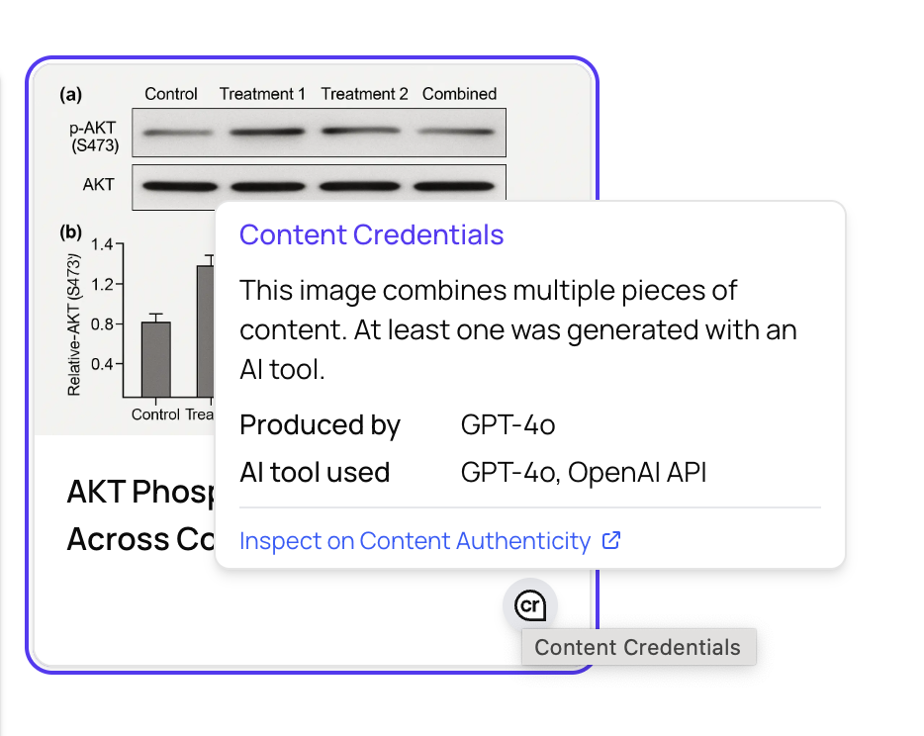Click the "Treatment 2" lane label
The width and height of the screenshot is (924, 736).
tap(364, 94)
